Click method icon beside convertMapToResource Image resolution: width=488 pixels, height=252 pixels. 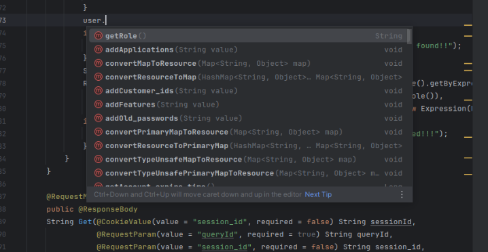[x=99, y=63]
